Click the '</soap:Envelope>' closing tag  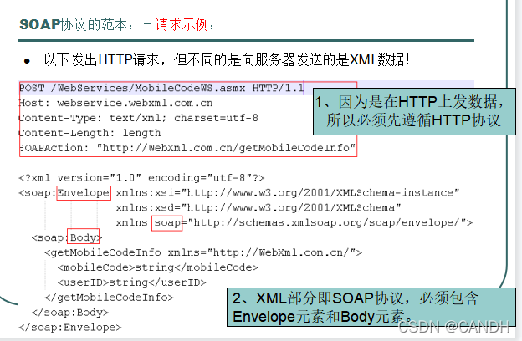point(70,328)
